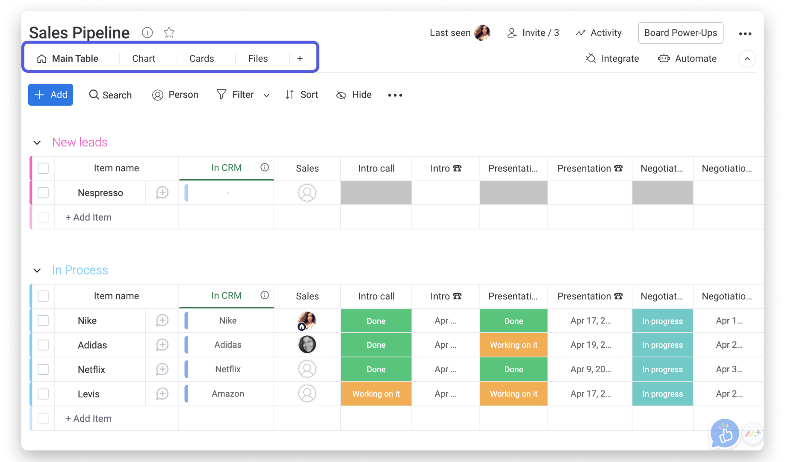Open the conversation icon for Nike
The width and height of the screenshot is (785, 462).
162,320
